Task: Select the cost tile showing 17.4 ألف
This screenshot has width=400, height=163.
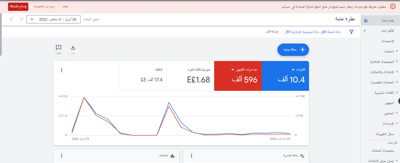Action: pos(143,76)
